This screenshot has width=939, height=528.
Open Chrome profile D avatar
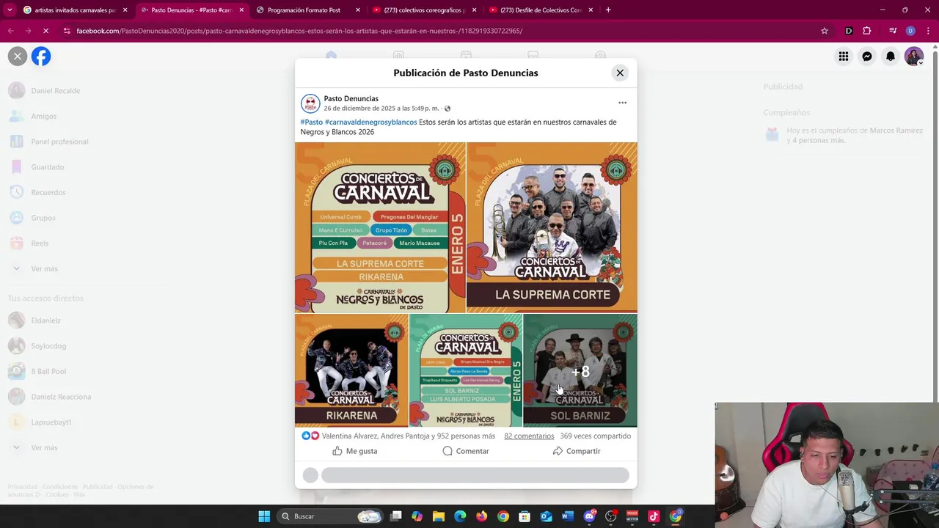tap(910, 31)
